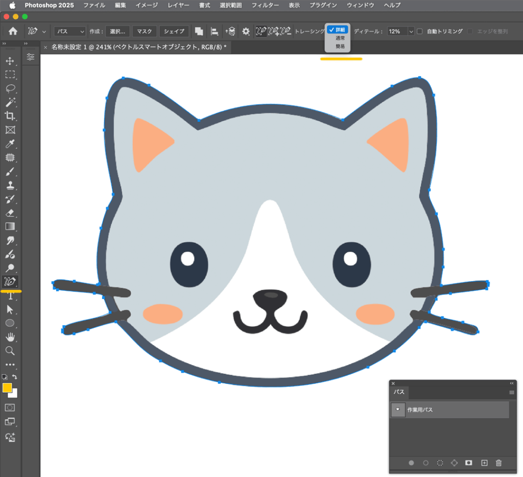Click the マスク button
The width and height of the screenshot is (523, 477).
click(x=145, y=32)
